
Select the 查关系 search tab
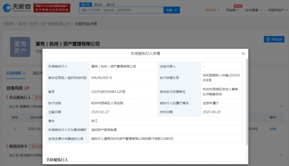111,5
